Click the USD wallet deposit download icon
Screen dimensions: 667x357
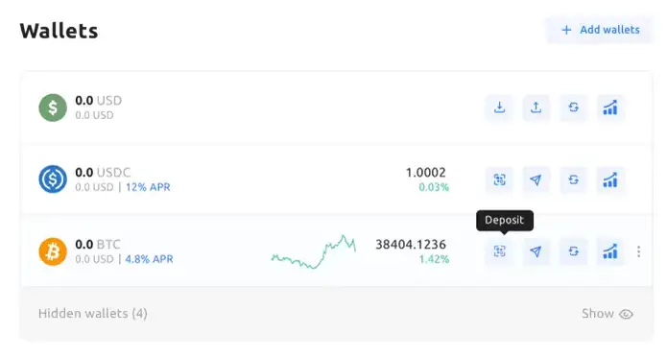click(499, 107)
